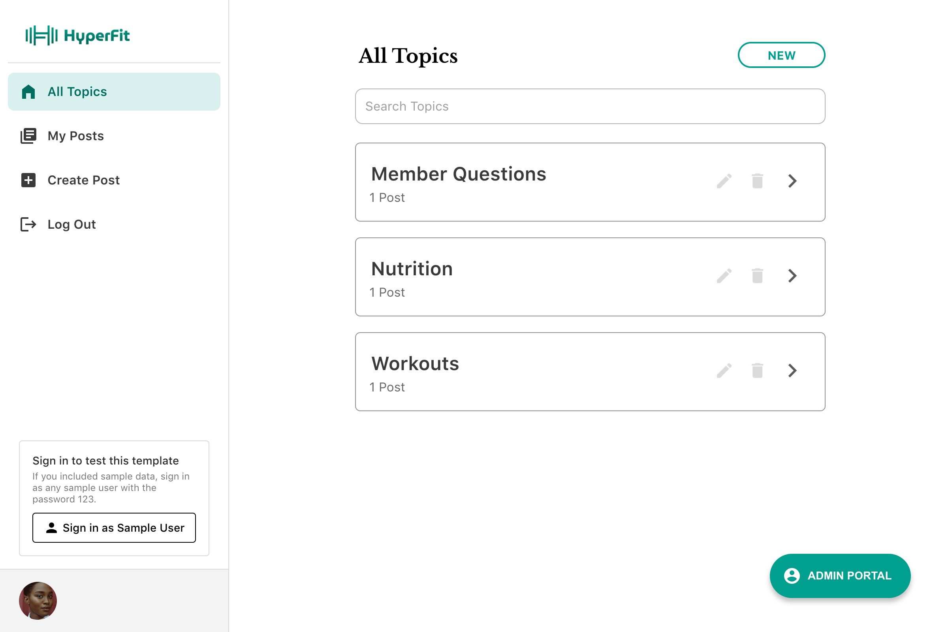948x632 pixels.
Task: Expand the Workouts topic
Action: (792, 371)
